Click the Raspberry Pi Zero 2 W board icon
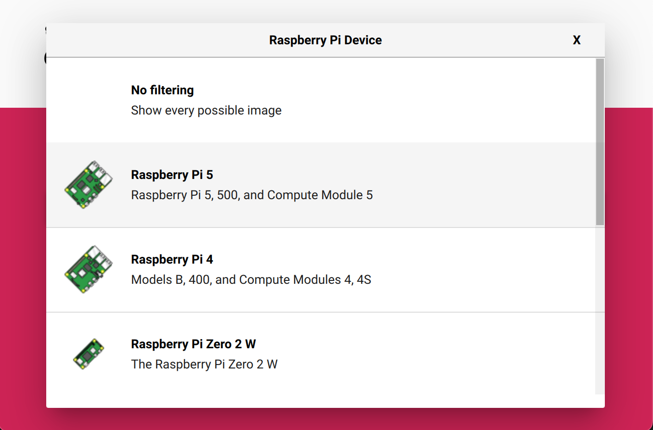This screenshot has height=430, width=653. coord(89,354)
